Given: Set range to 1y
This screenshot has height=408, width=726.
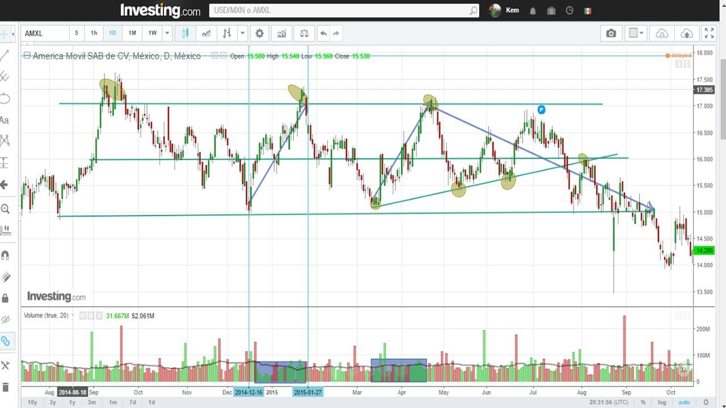Looking at the screenshot, I should pos(72,402).
